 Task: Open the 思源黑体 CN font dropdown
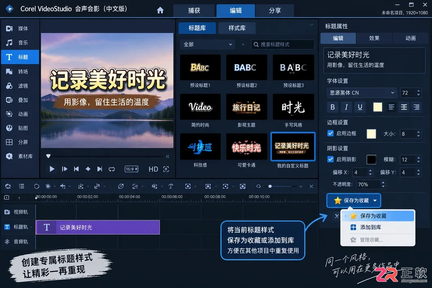[x=362, y=93]
